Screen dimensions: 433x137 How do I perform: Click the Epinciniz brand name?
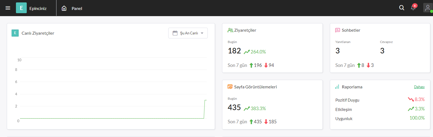click(38, 9)
